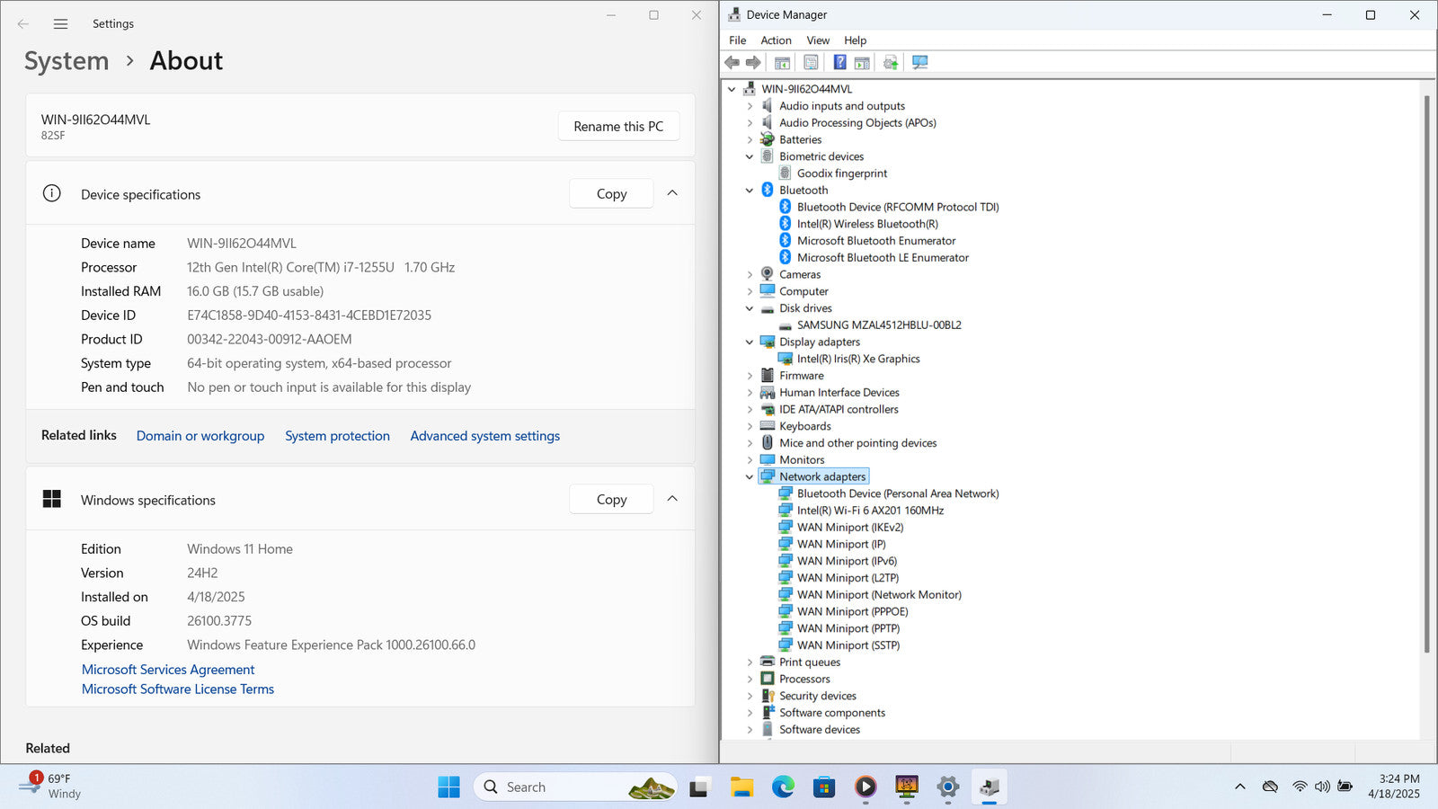This screenshot has width=1438, height=809.
Task: Open the File menu in Device Manager
Action: 737,40
